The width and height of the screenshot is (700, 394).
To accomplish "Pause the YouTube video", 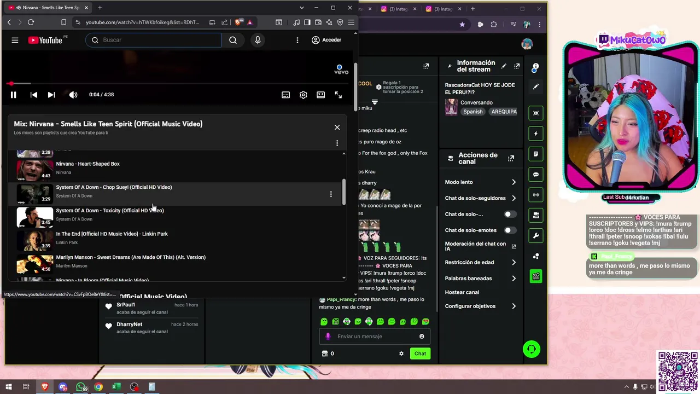I will pos(13,95).
